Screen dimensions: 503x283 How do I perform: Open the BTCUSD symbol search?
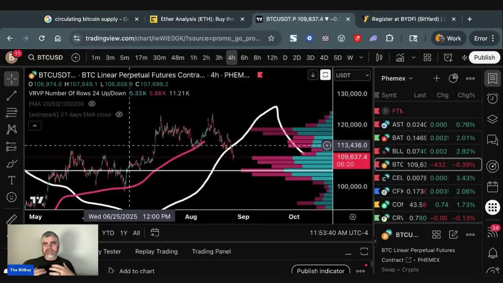(46, 58)
